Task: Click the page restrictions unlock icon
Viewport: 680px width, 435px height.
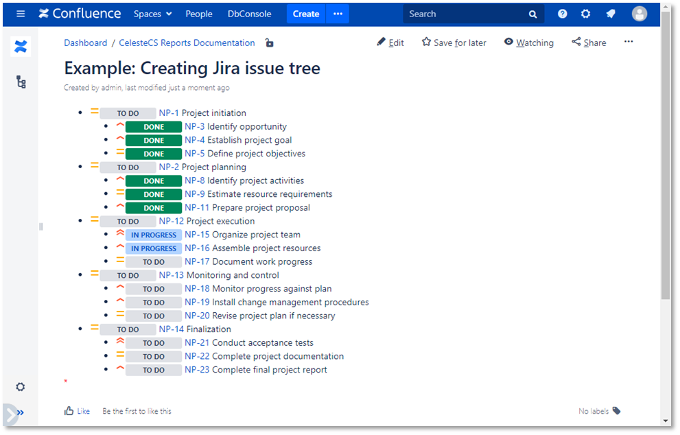Action: (x=269, y=43)
